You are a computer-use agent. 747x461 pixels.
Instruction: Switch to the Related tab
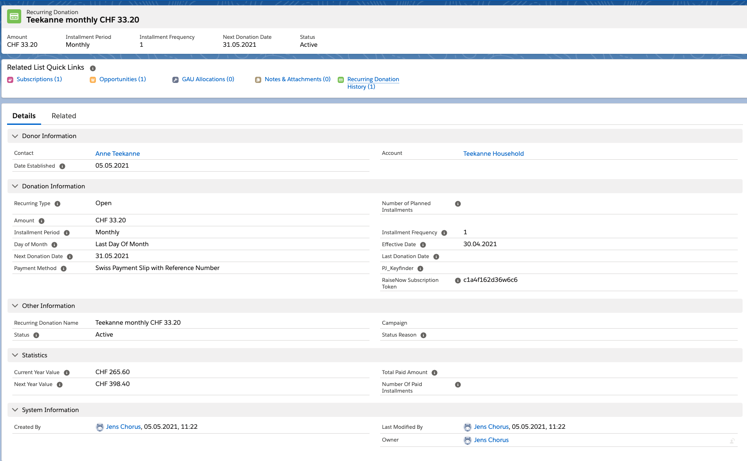64,116
